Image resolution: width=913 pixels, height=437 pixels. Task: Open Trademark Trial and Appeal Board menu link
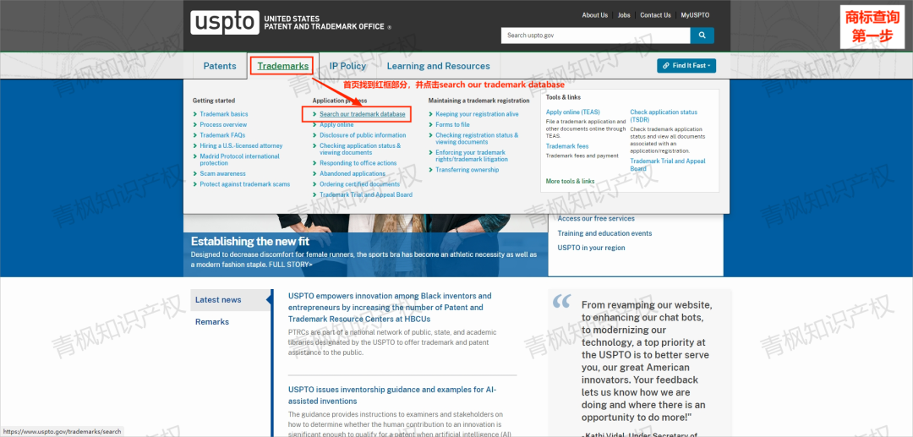click(x=366, y=194)
